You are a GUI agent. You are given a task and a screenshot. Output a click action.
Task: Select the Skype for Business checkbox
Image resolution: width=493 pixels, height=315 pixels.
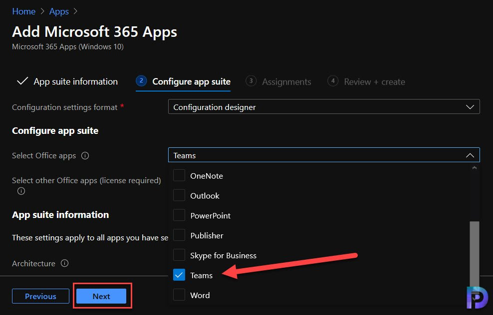pyautogui.click(x=179, y=255)
